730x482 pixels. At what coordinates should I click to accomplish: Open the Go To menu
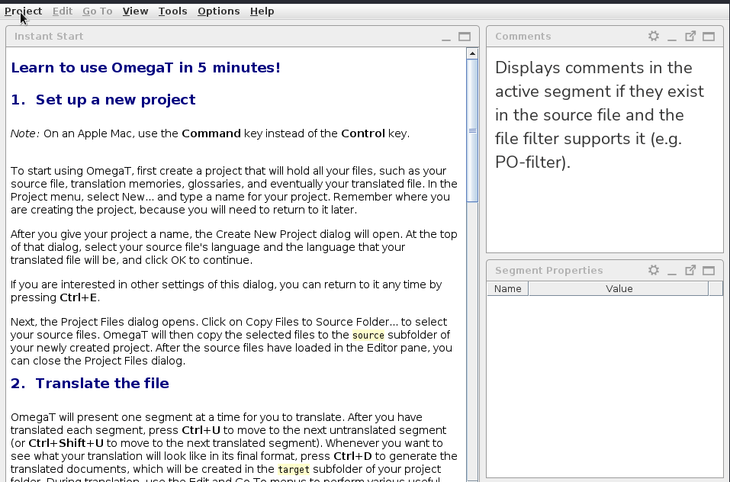(x=98, y=11)
